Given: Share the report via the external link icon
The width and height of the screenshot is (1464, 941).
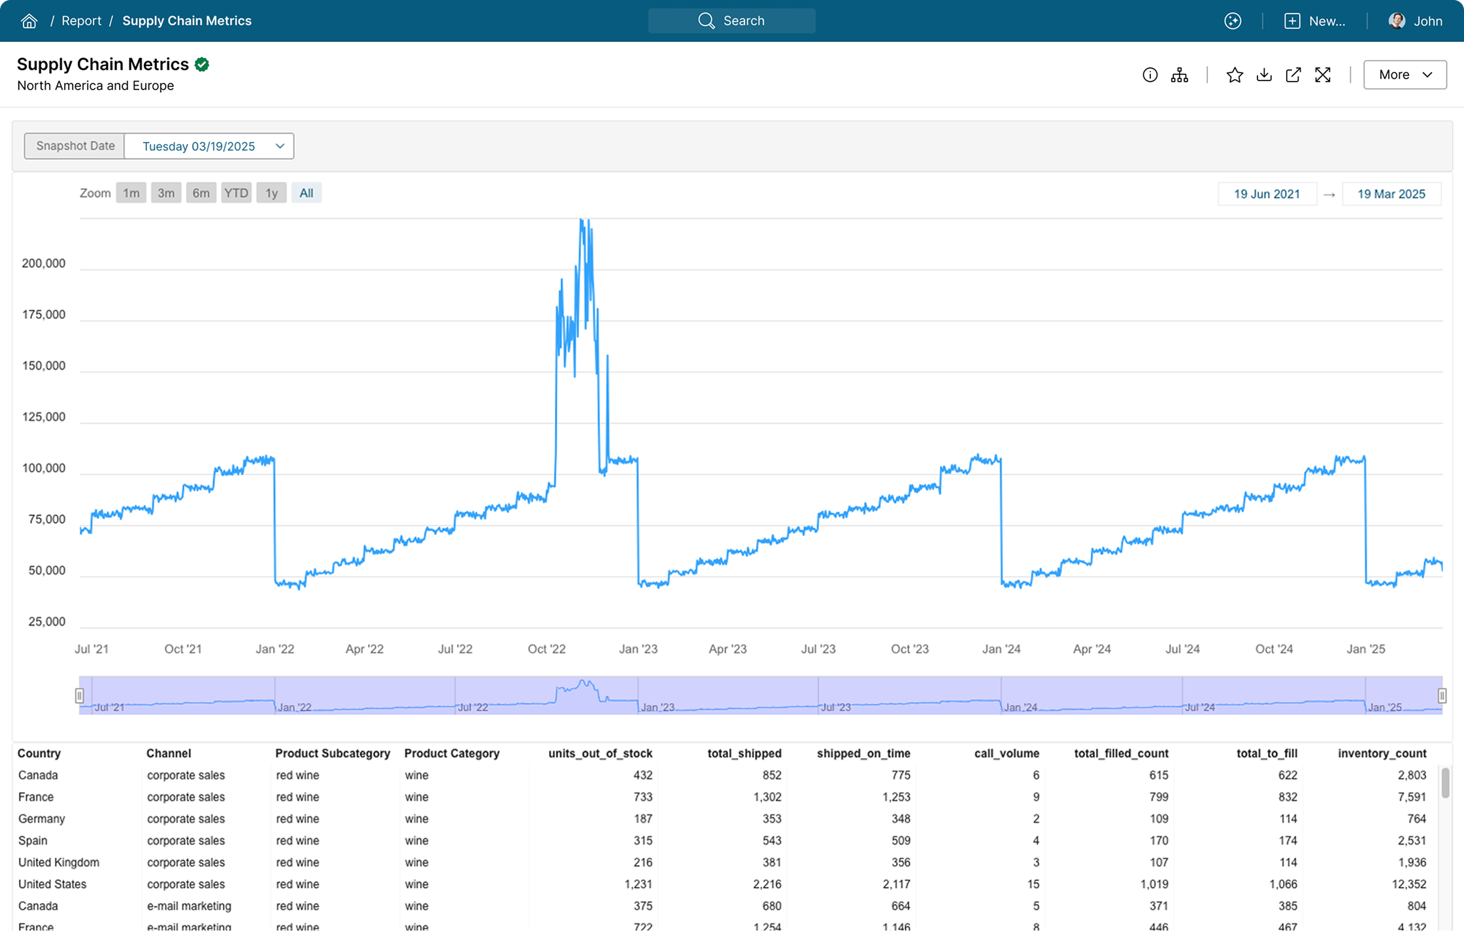Looking at the screenshot, I should [x=1293, y=74].
